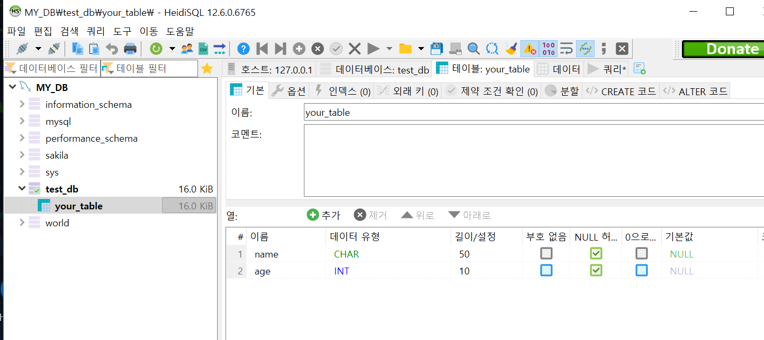
Task: Collapse test_db database node
Action: click(22, 188)
